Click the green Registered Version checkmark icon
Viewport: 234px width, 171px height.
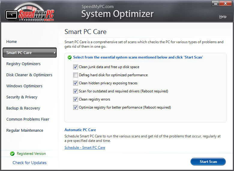(12, 154)
